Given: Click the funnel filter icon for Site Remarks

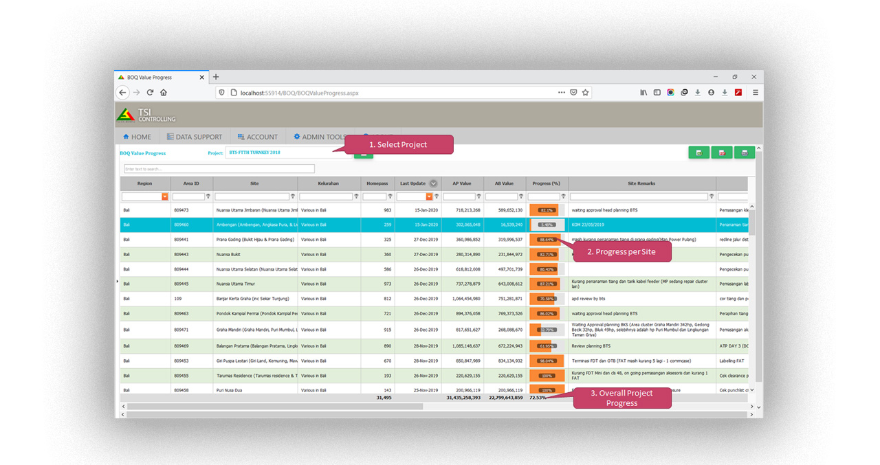Looking at the screenshot, I should click(x=711, y=196).
